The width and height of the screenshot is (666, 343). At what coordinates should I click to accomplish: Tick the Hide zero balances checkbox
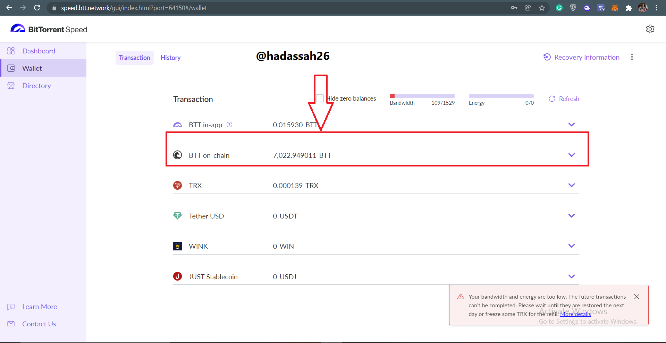pyautogui.click(x=320, y=98)
